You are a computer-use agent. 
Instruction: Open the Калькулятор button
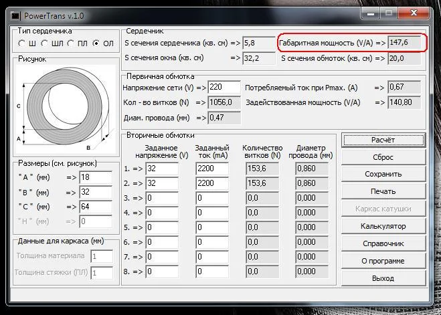(x=383, y=227)
